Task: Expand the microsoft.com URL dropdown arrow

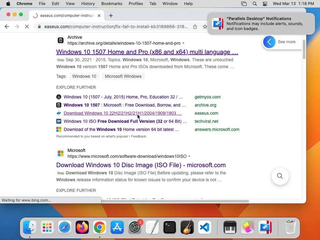Action: [189, 156]
